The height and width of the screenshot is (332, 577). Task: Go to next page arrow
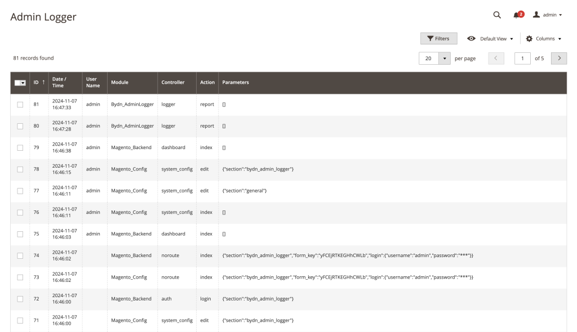[558, 59]
